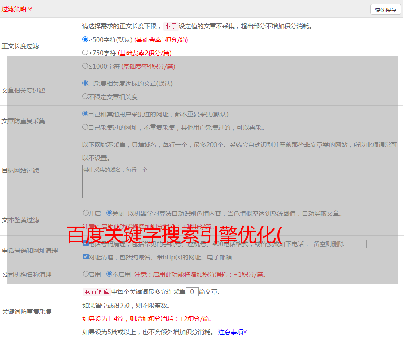This screenshot has width=404, height=340.
Task: Click the 公司机构名称清理 row label
Action: pyautogui.click(x=27, y=274)
